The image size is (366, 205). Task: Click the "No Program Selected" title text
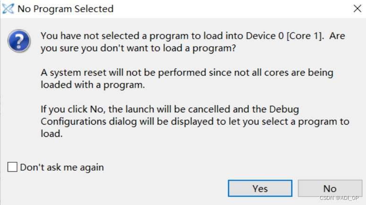[x=66, y=9]
